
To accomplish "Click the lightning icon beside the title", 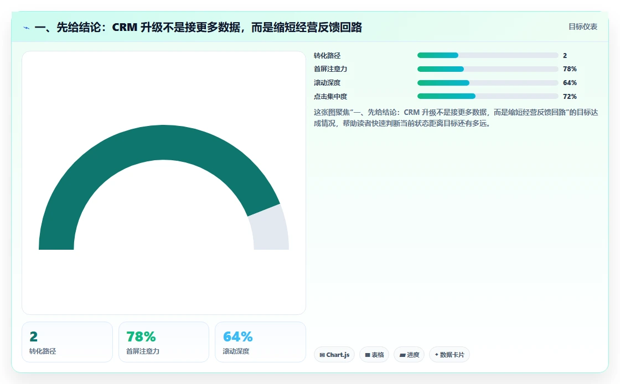I will (x=27, y=28).
